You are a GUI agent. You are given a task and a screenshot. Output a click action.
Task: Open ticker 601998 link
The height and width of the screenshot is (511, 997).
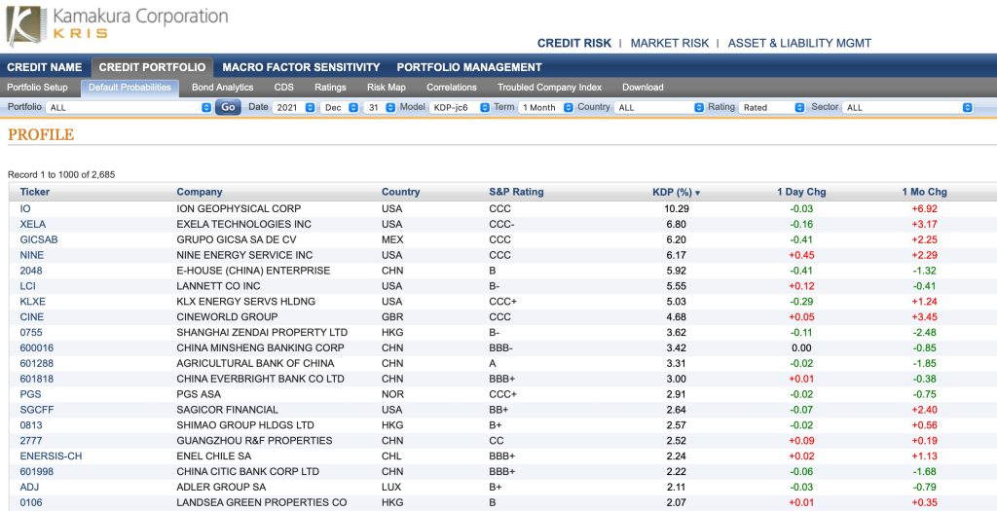coord(36,472)
